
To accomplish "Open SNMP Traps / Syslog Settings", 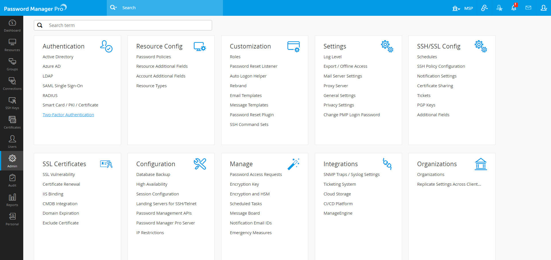I will 352,174.
